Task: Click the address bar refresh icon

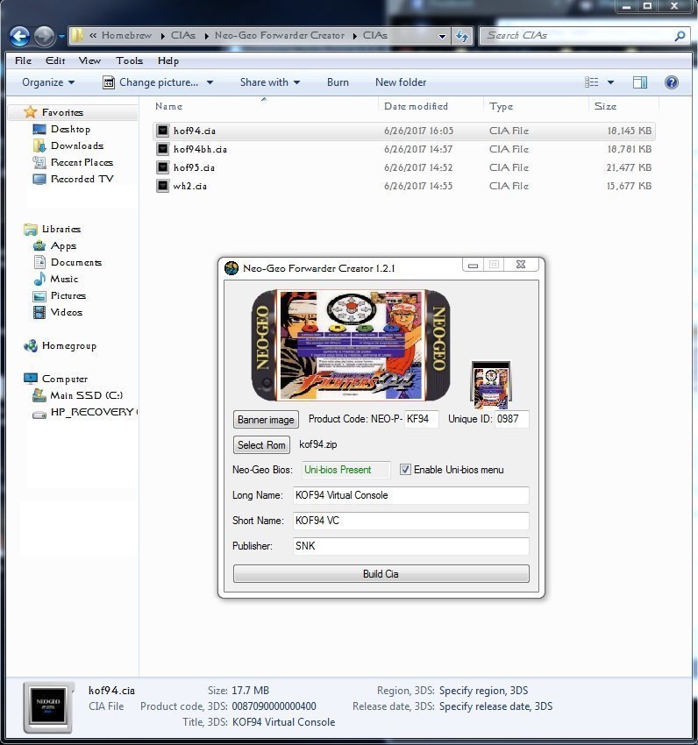Action: pyautogui.click(x=462, y=36)
